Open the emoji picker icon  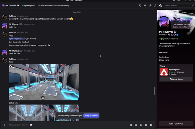(146, 125)
